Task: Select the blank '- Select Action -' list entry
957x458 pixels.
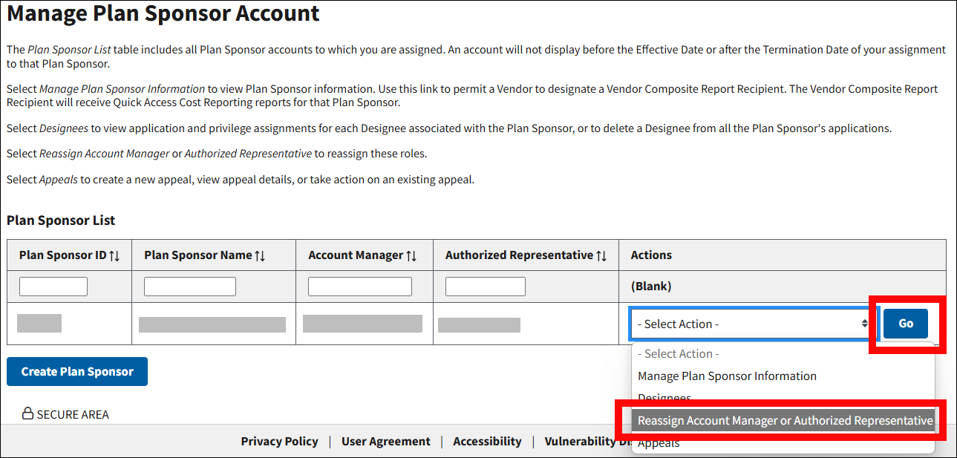Action: [x=679, y=354]
